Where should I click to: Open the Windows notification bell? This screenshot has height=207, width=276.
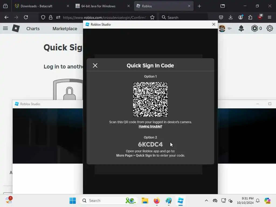click(x=258, y=201)
